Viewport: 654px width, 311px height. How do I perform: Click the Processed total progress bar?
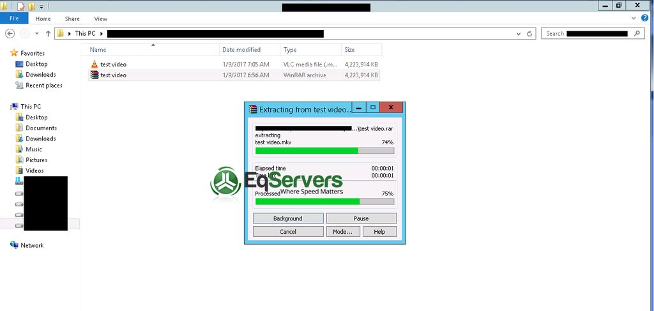(x=324, y=201)
